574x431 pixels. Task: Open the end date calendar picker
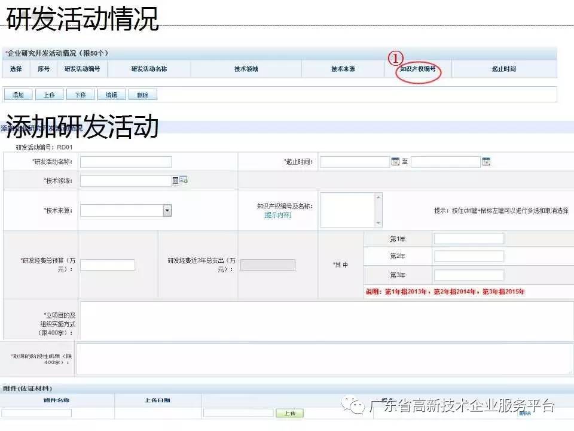coord(486,162)
